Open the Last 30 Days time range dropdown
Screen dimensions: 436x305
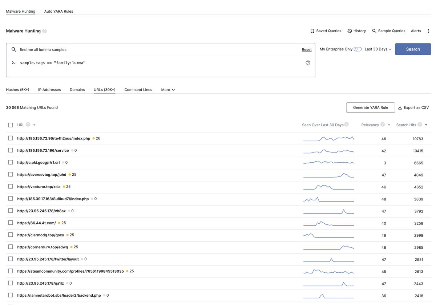pos(378,49)
